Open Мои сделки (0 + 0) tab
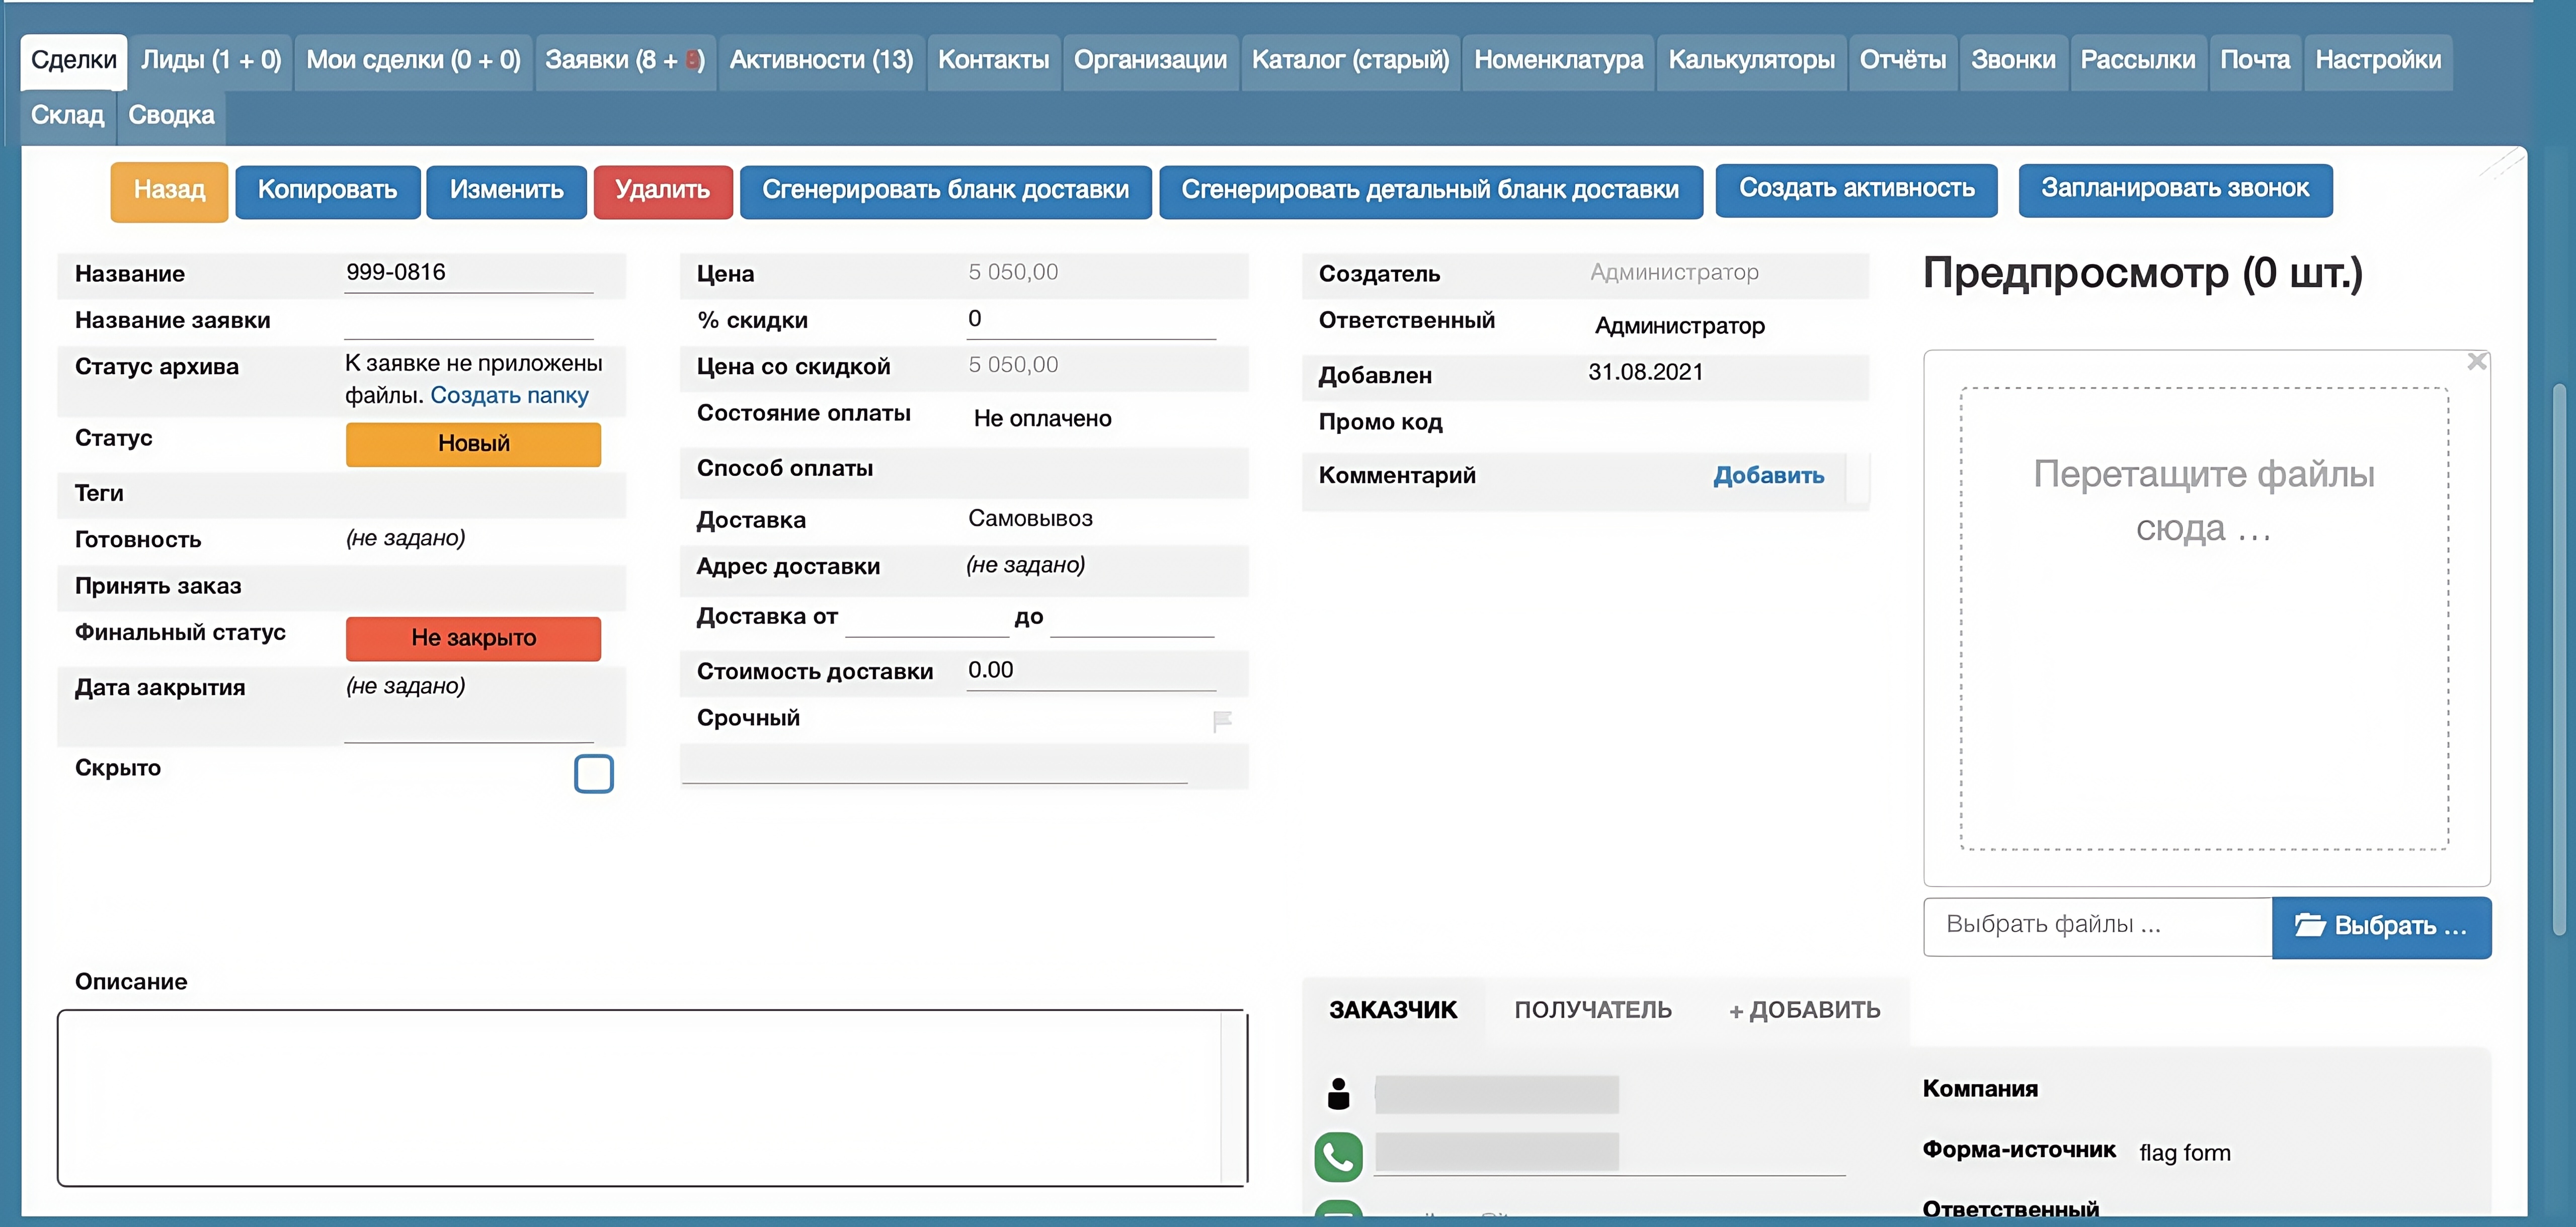Viewport: 2576px width, 1227px height. pyautogui.click(x=413, y=61)
